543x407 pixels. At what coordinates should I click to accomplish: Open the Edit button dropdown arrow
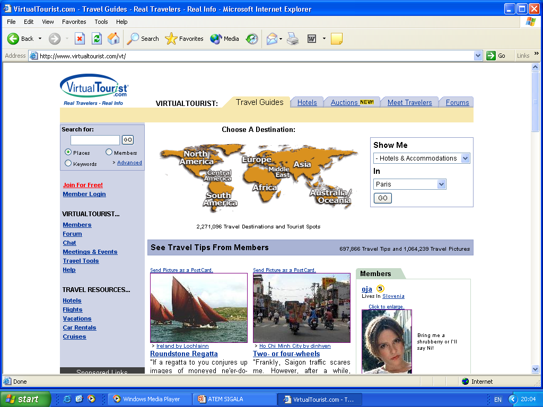click(x=324, y=39)
